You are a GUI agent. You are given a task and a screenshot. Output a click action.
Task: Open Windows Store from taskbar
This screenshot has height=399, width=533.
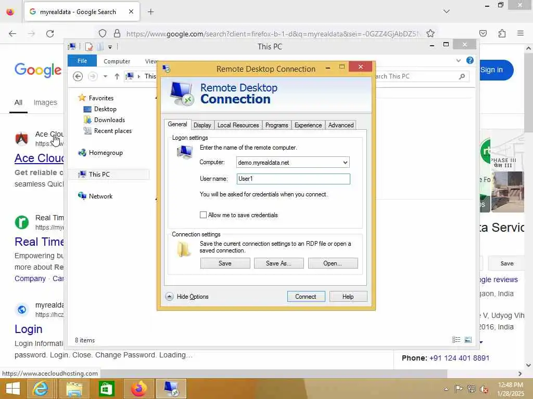pos(106,389)
